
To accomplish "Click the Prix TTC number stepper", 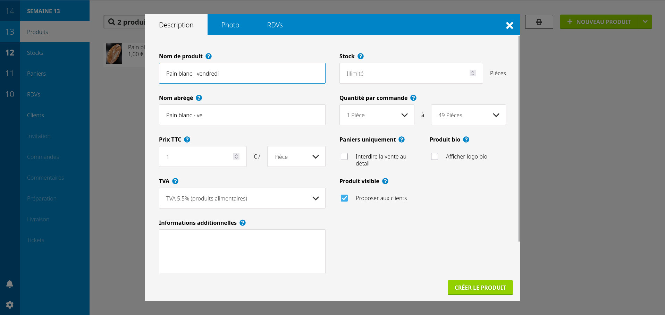I will (x=236, y=156).
